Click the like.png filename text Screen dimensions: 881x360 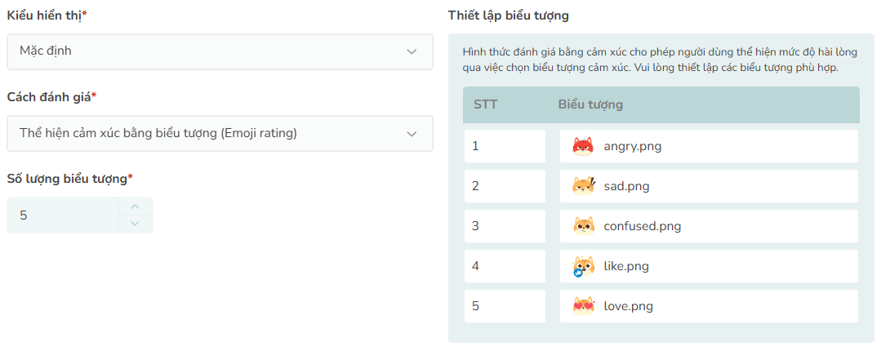[626, 266]
